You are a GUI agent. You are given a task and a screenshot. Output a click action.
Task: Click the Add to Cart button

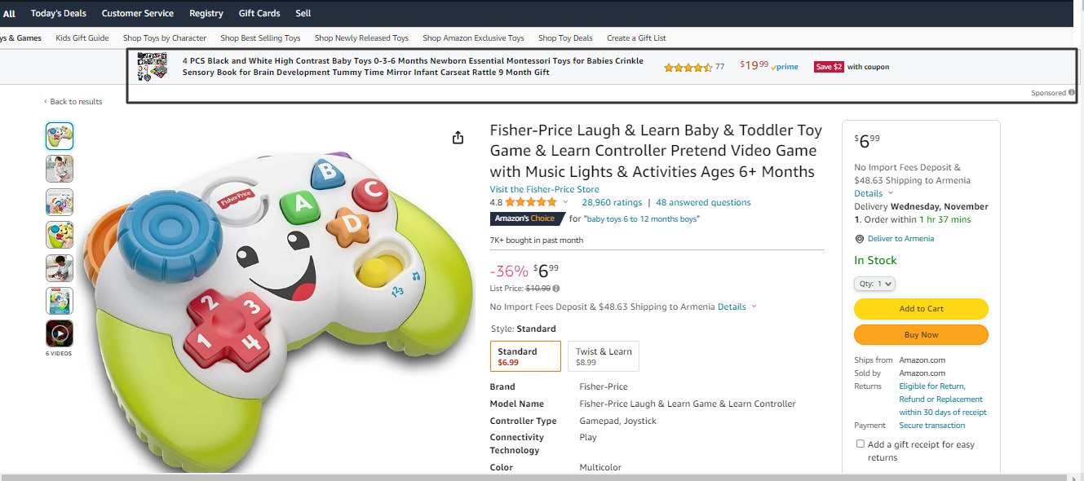point(921,309)
